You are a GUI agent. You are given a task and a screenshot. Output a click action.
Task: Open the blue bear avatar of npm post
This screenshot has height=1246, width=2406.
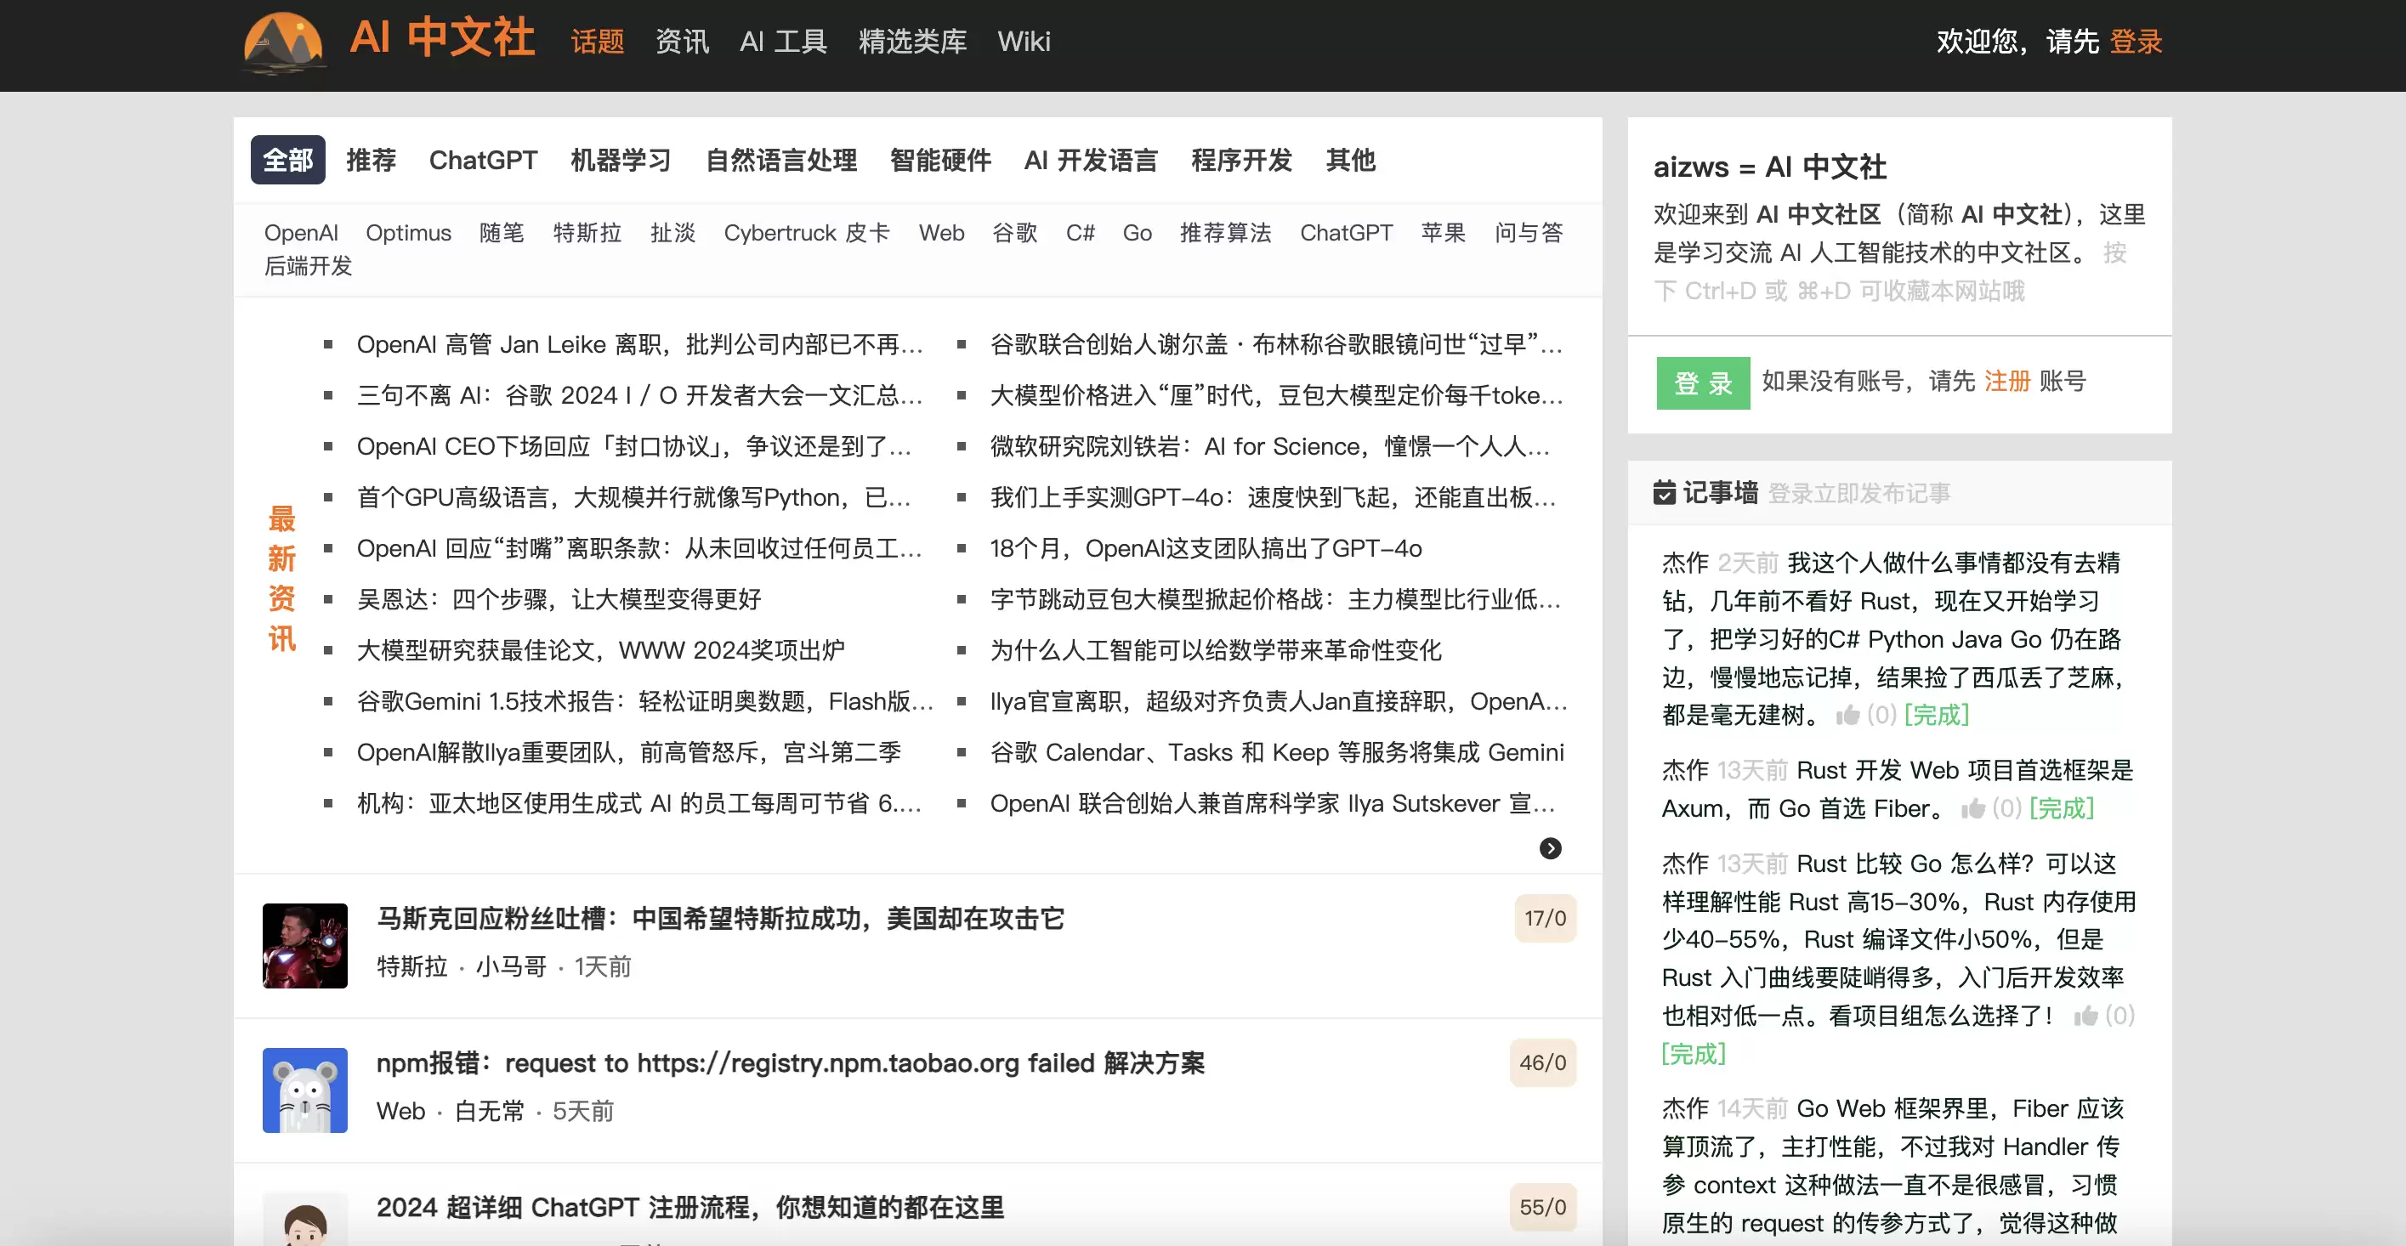coord(304,1090)
